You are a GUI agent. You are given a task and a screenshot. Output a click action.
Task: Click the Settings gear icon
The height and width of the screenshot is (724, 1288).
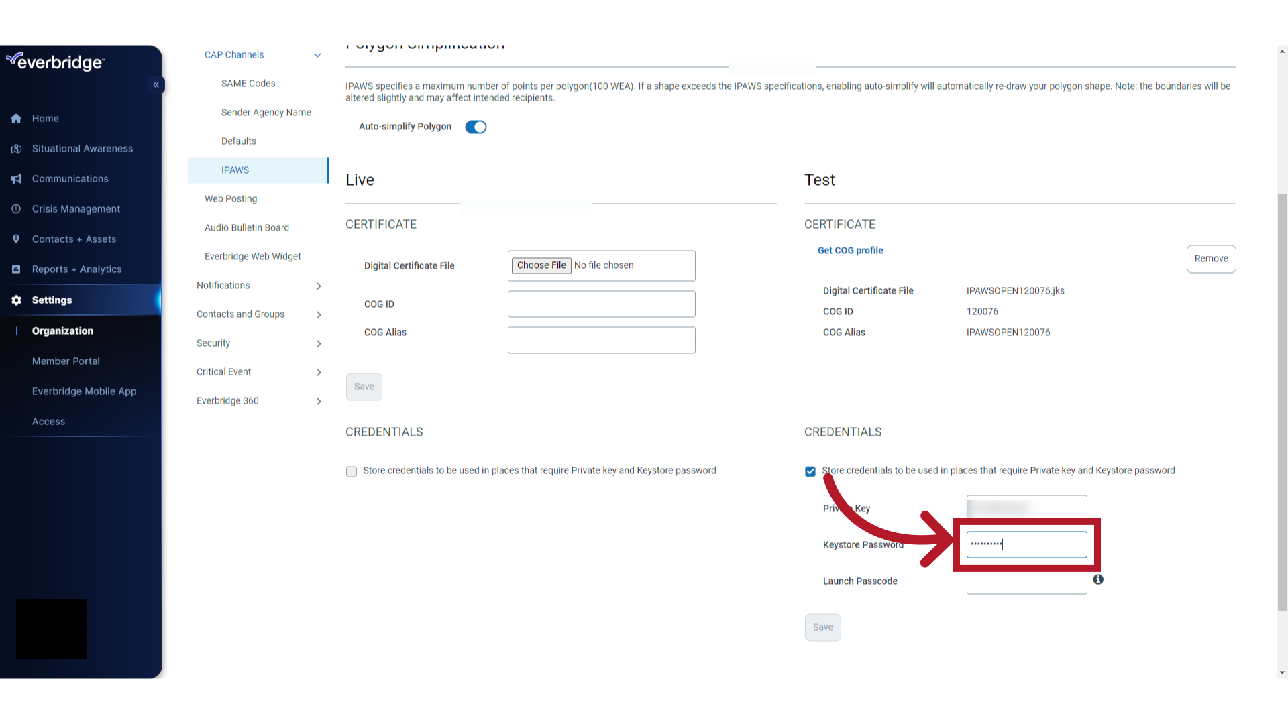(x=17, y=300)
